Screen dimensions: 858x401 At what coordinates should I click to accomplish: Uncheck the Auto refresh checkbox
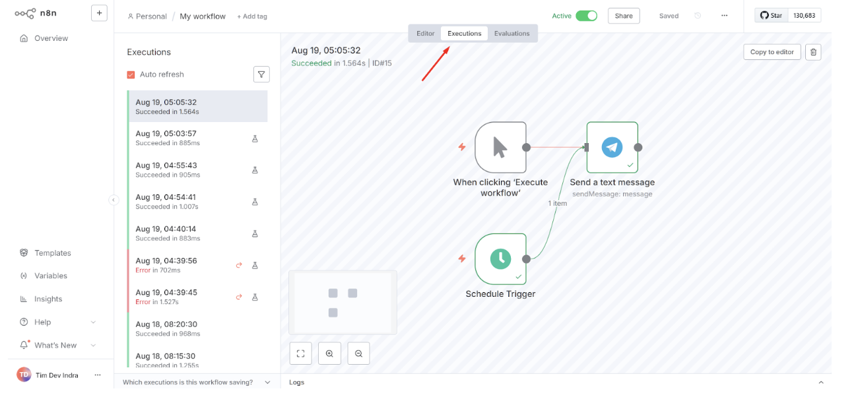click(131, 75)
